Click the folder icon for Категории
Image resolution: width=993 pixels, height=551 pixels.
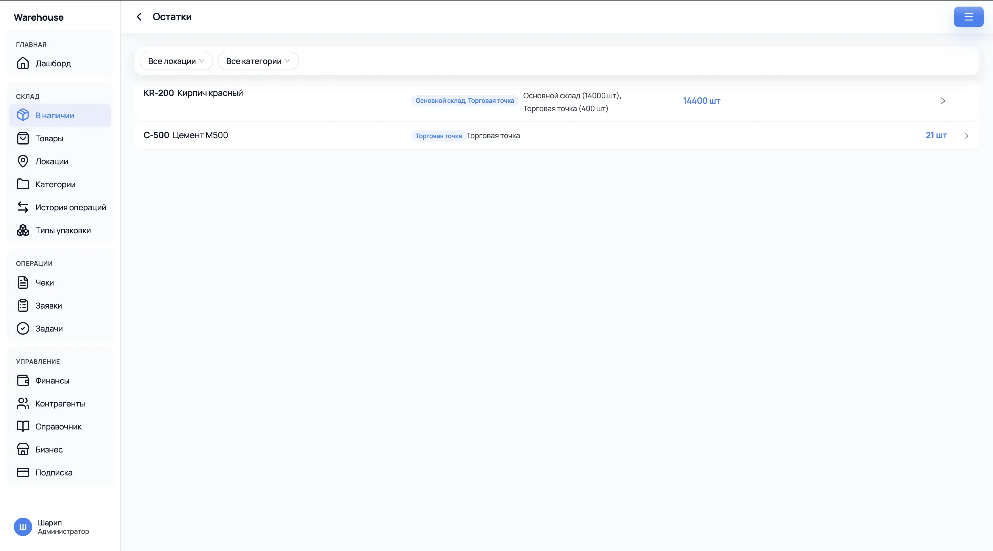(23, 184)
